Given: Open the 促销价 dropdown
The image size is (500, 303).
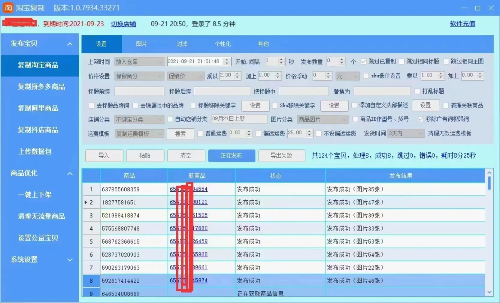Looking at the screenshot, I should coord(185,76).
